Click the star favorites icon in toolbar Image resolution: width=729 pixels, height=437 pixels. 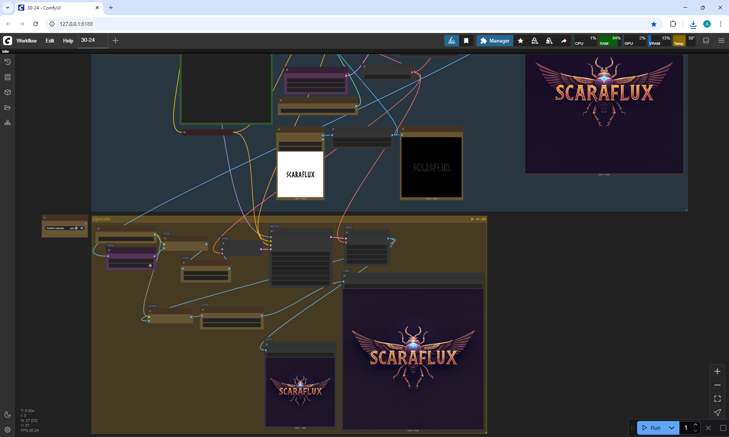(x=521, y=41)
